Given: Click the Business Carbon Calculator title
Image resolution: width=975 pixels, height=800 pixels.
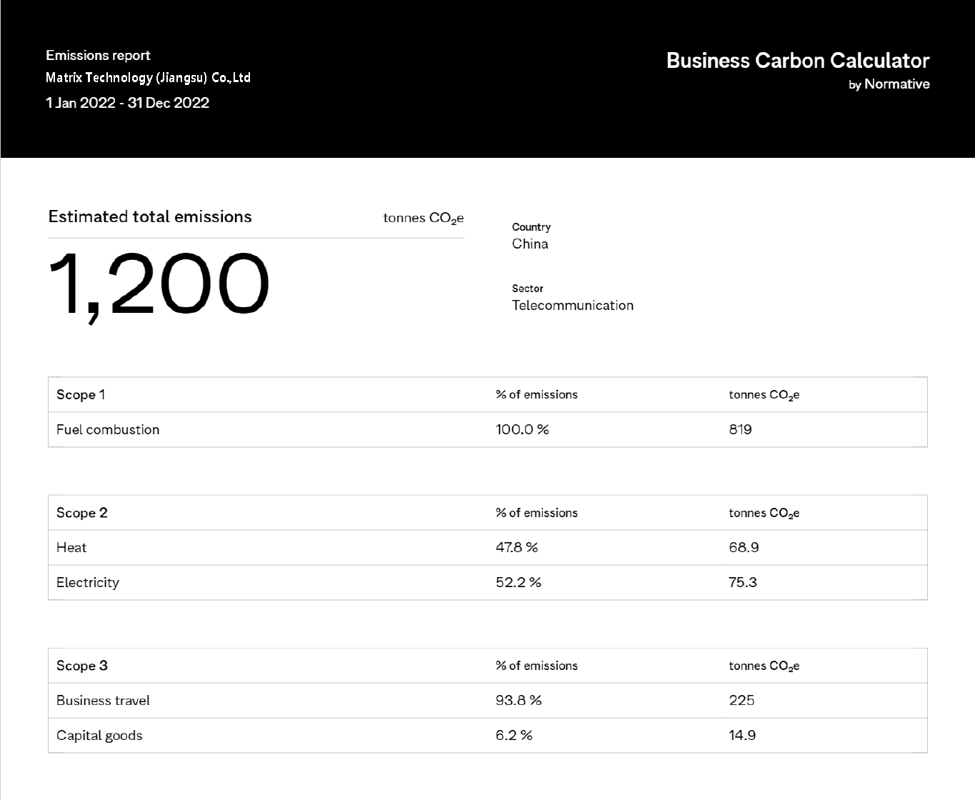Looking at the screenshot, I should [x=797, y=61].
